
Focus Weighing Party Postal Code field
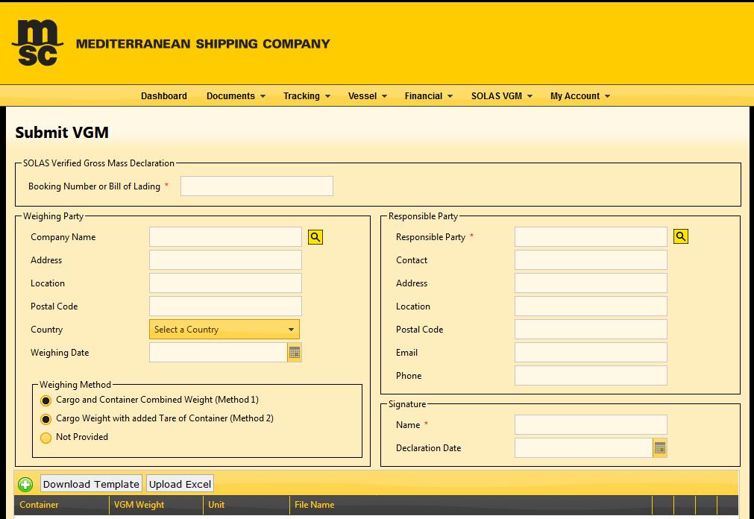click(225, 306)
